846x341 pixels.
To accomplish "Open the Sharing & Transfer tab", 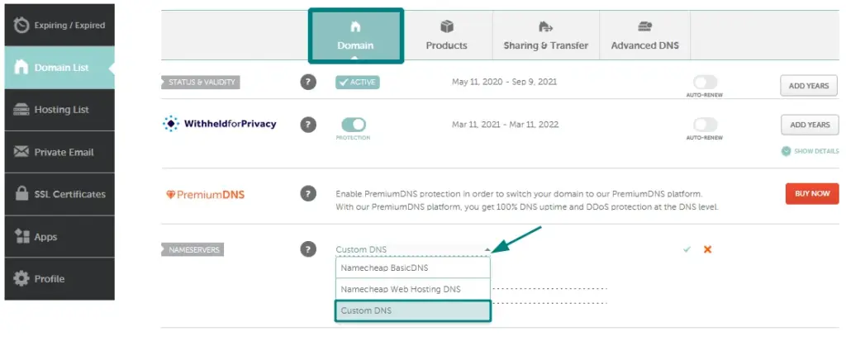I will click(544, 36).
